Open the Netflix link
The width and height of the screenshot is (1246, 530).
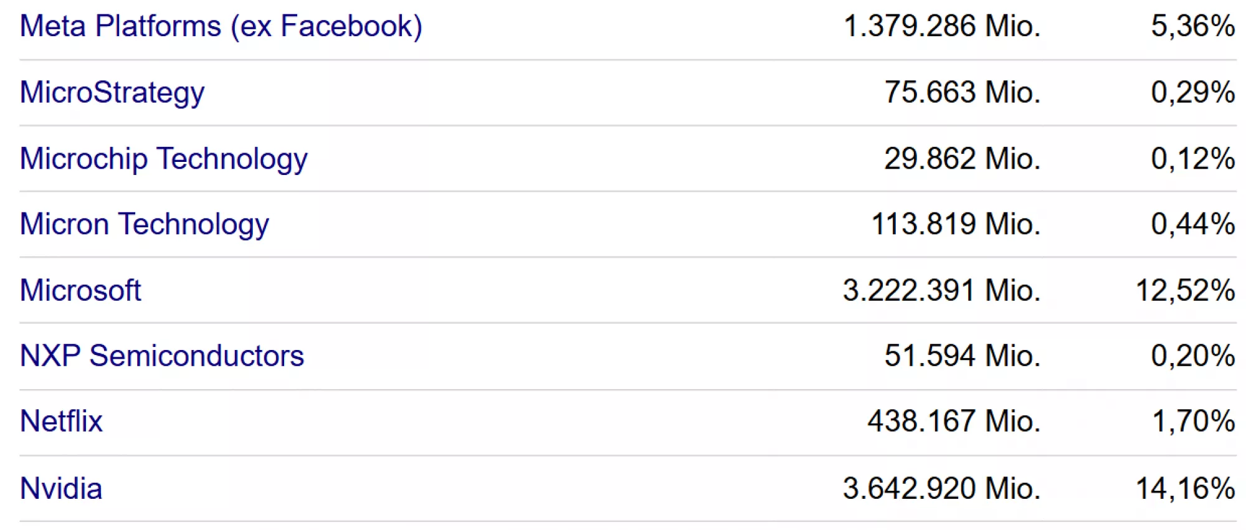tap(61, 422)
